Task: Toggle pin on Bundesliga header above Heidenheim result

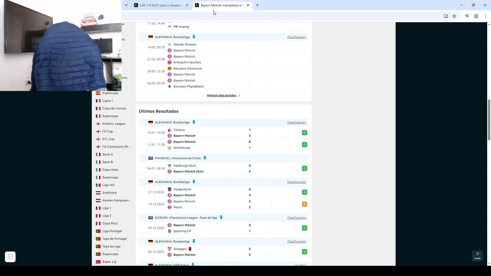Action: pyautogui.click(x=194, y=182)
